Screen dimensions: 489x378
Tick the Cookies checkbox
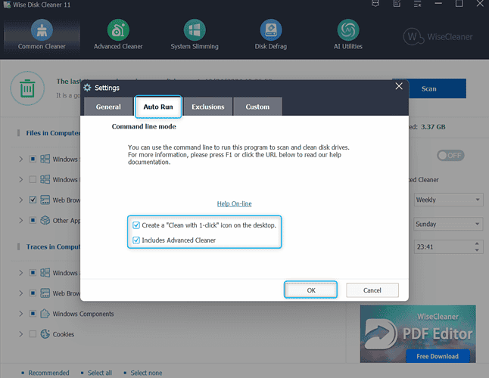click(x=32, y=334)
